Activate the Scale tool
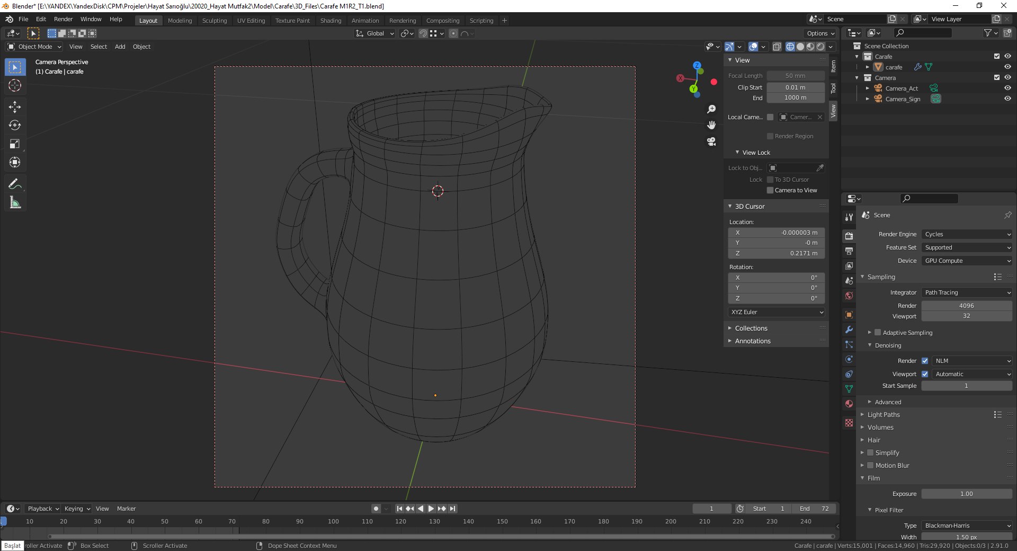The width and height of the screenshot is (1017, 551). (x=15, y=144)
